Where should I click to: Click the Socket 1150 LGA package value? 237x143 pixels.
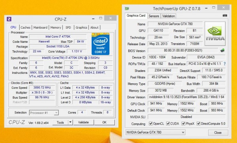click(58, 46)
